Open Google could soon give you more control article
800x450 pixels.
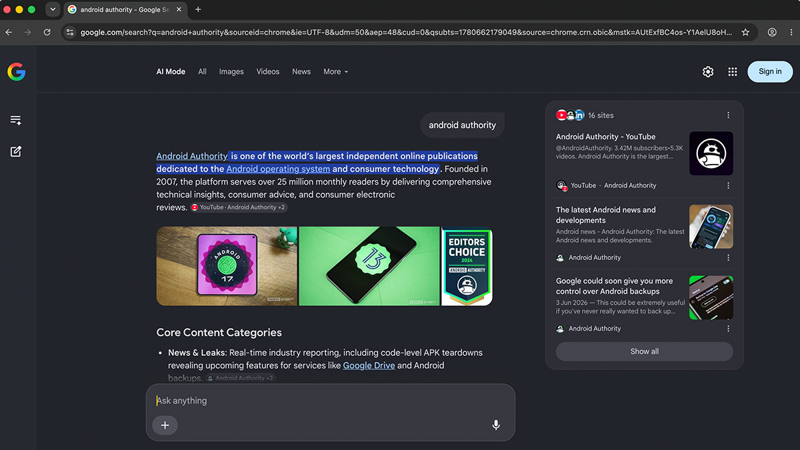[614, 286]
